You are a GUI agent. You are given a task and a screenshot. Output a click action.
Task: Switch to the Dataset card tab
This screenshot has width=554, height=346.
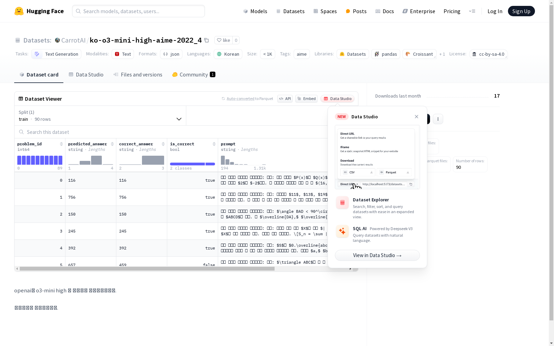click(x=39, y=74)
